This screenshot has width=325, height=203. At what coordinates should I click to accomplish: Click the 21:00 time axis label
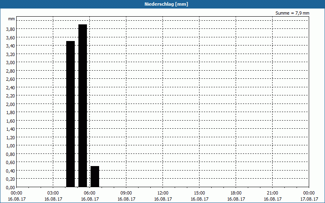pyautogui.click(x=272, y=193)
